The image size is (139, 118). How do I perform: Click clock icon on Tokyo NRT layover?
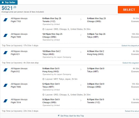(43, 79)
